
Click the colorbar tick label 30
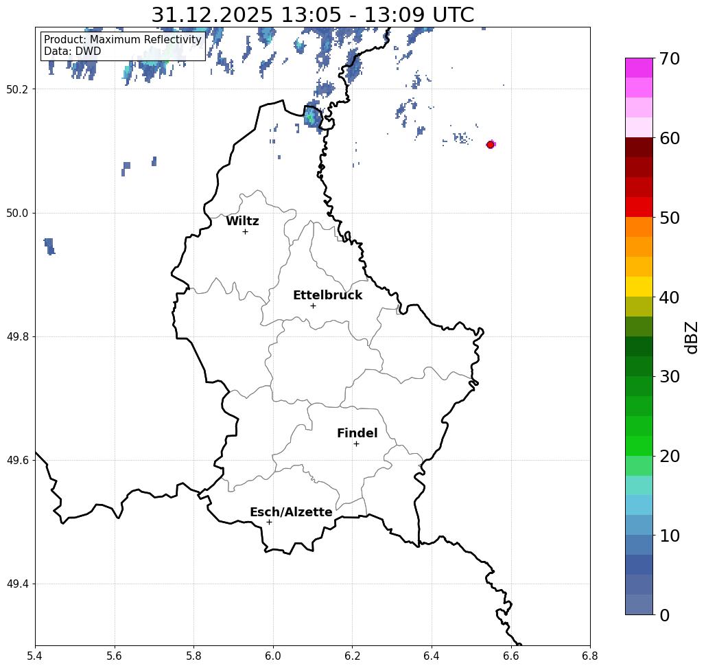click(x=669, y=377)
